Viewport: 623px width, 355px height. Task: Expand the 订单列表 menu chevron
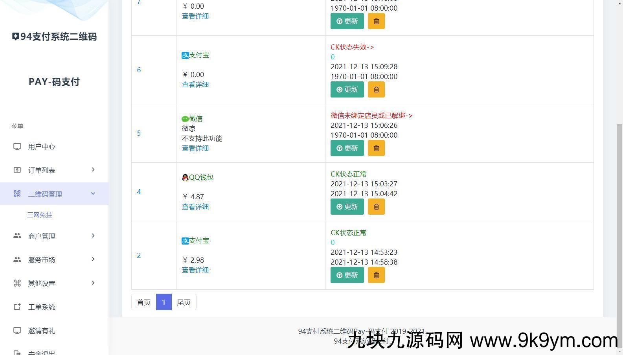tap(93, 170)
